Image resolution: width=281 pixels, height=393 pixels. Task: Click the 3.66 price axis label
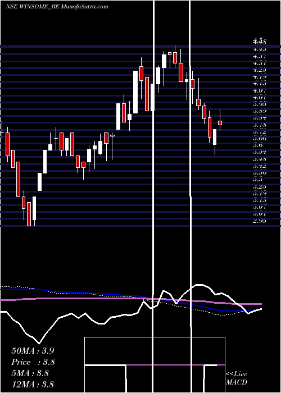pos(260,138)
